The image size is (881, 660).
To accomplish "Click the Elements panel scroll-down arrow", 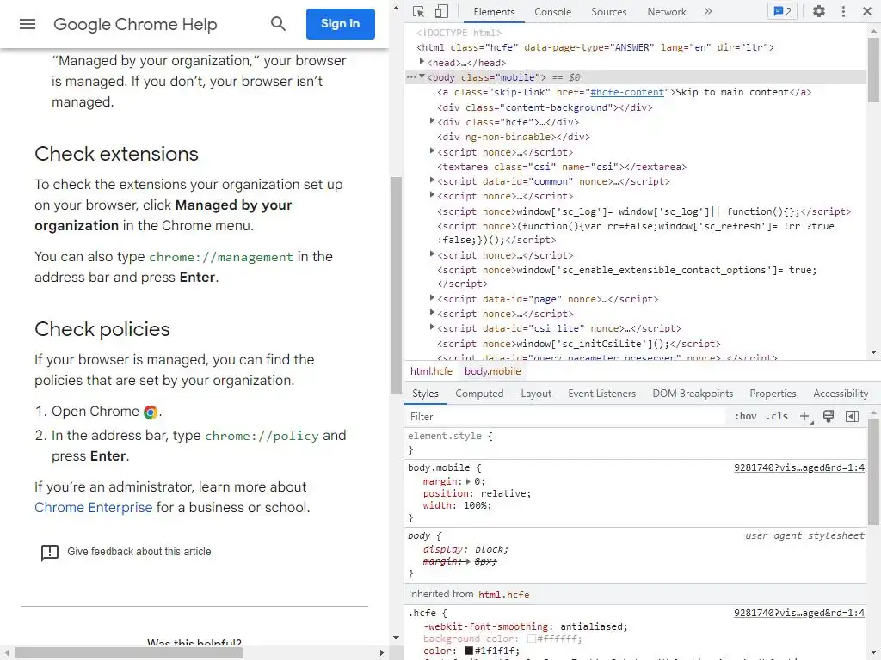I will 873,352.
